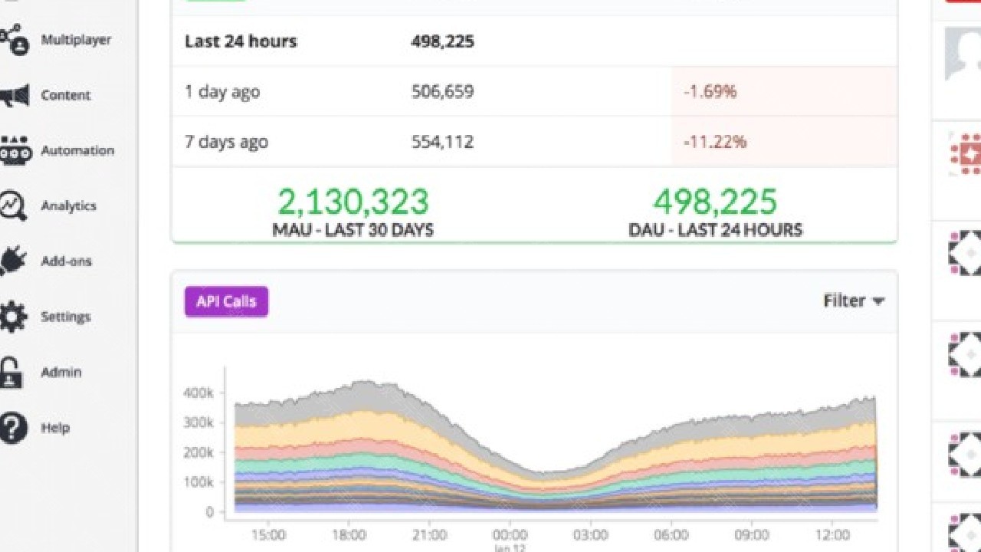This screenshot has height=552, width=981.
Task: Open the Settings menu label
Action: pos(66,317)
